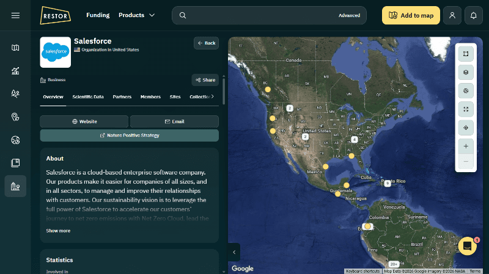Viewport: 489px width, 274px height.
Task: Click the map rotate/reset view tool
Action: (466, 90)
